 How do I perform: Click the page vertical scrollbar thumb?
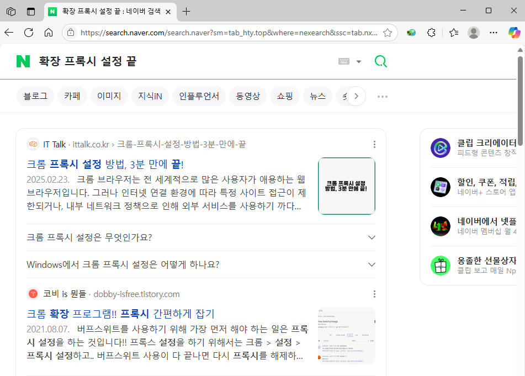click(x=520, y=100)
